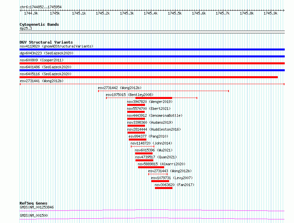This screenshot has height=223, width=294.
Task: Select the blue bar under dgv6043n223
Action: point(152,56)
